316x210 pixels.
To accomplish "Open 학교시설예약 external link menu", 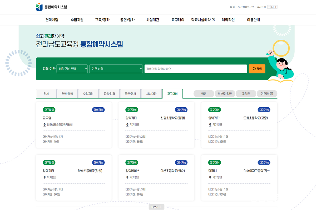I will click(203, 20).
